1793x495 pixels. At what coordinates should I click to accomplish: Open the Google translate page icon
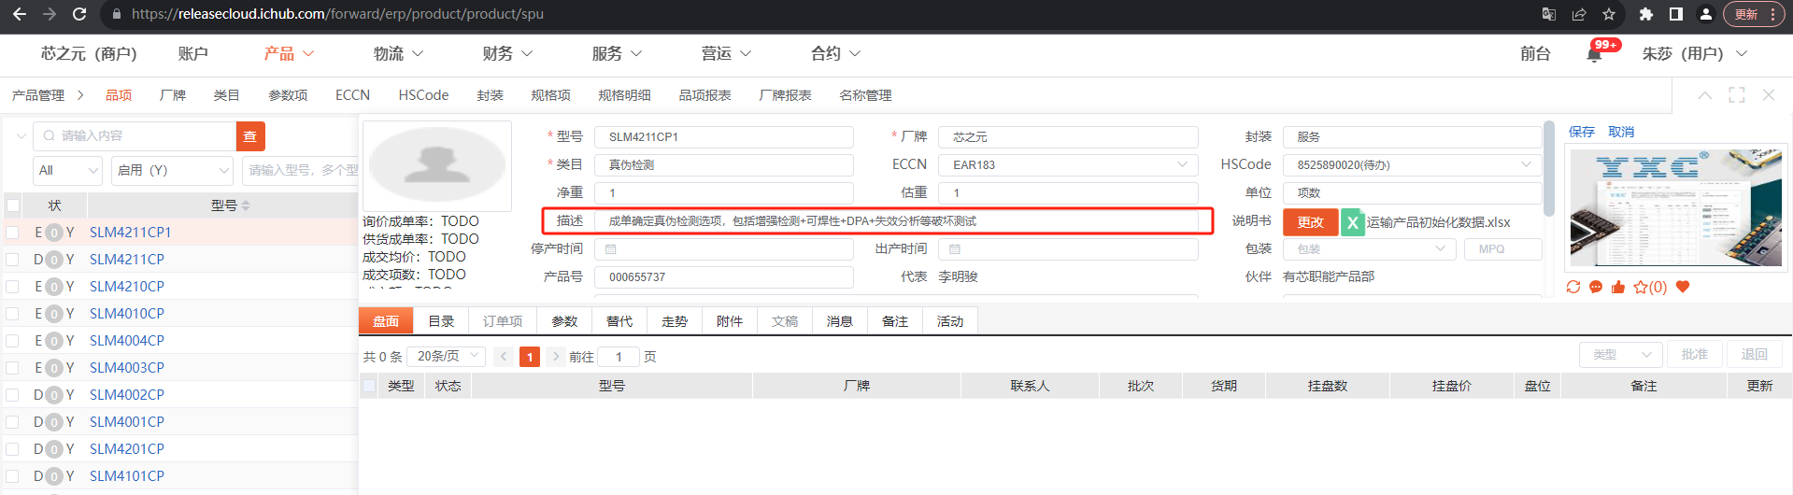(x=1549, y=14)
